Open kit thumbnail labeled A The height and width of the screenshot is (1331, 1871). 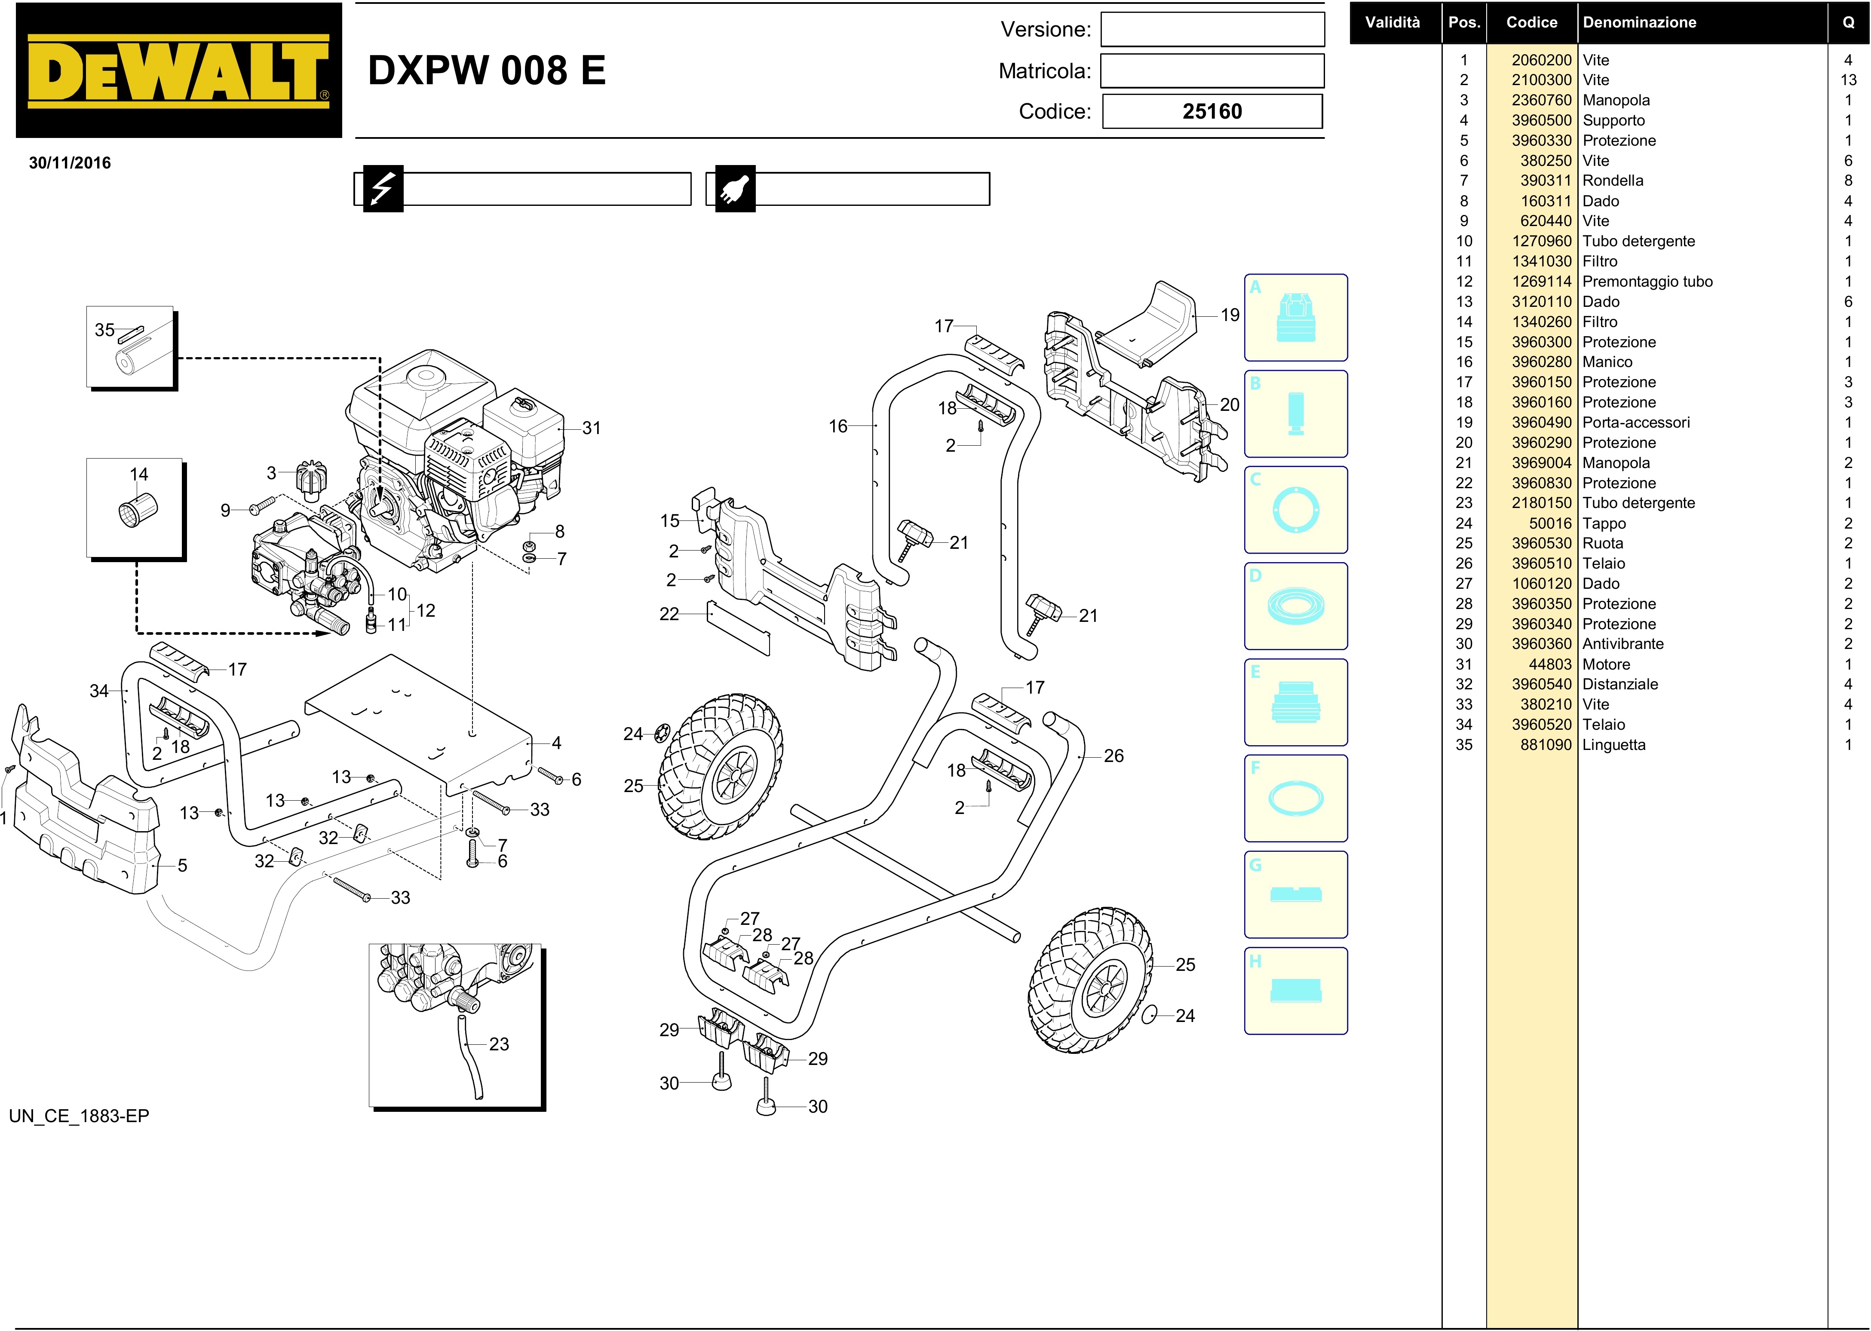point(1295,317)
